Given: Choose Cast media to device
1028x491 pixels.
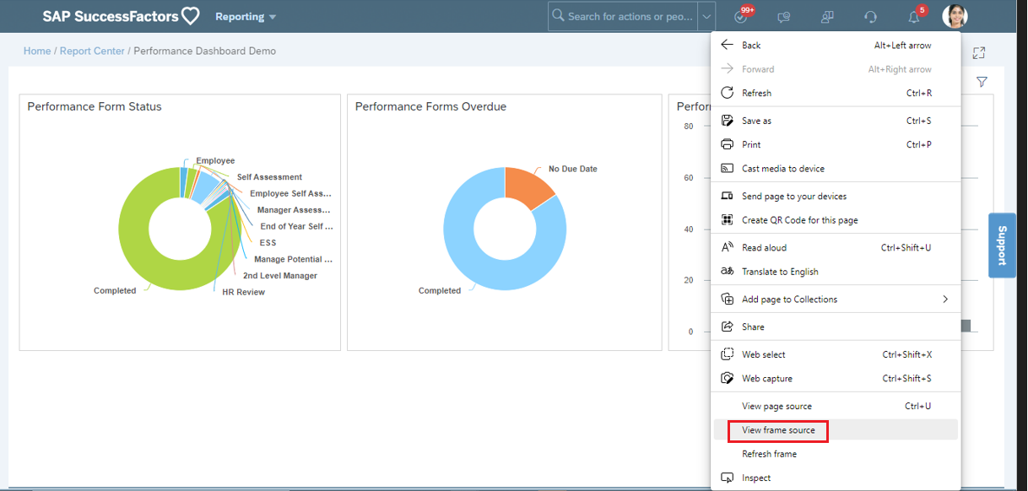Looking at the screenshot, I should pyautogui.click(x=836, y=169).
